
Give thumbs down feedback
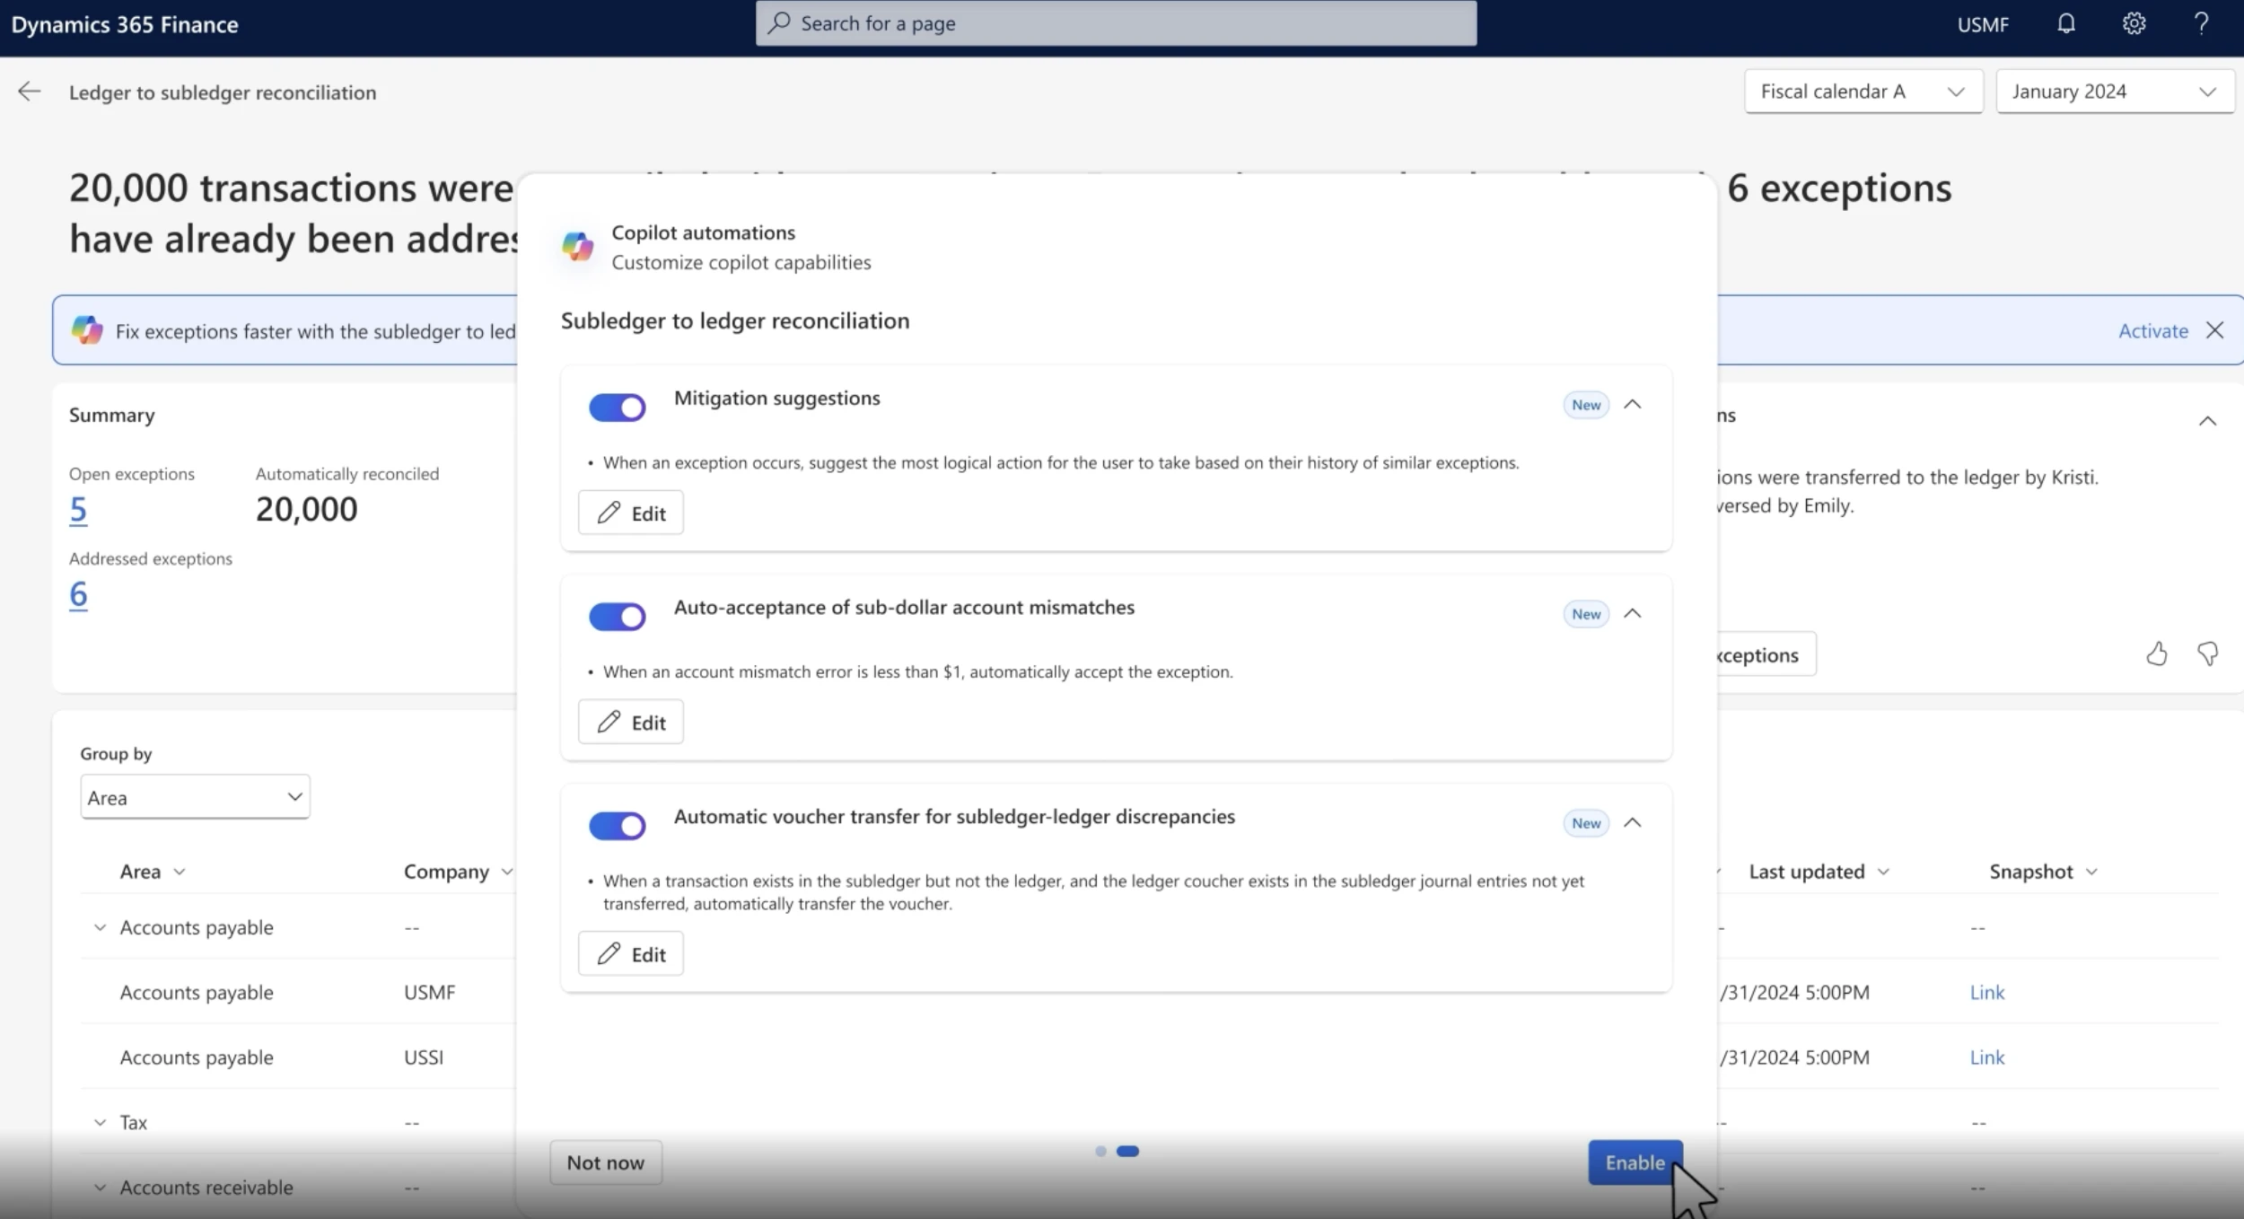pyautogui.click(x=2207, y=653)
